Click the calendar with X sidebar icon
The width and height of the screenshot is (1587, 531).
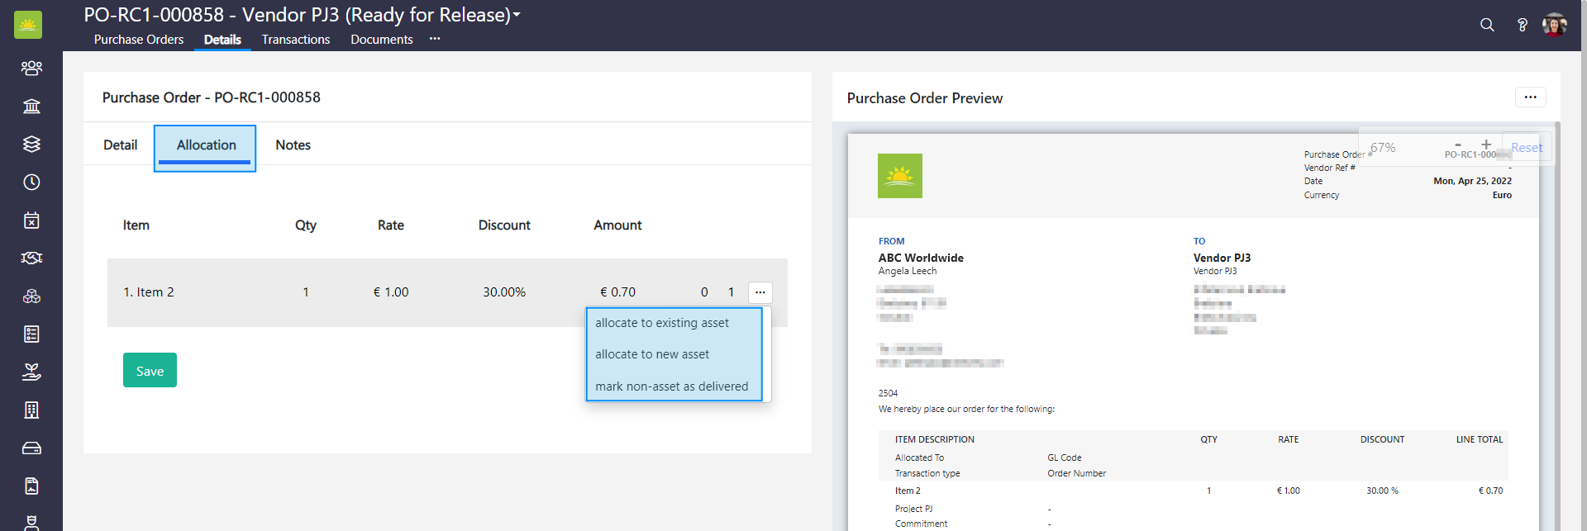(x=31, y=220)
